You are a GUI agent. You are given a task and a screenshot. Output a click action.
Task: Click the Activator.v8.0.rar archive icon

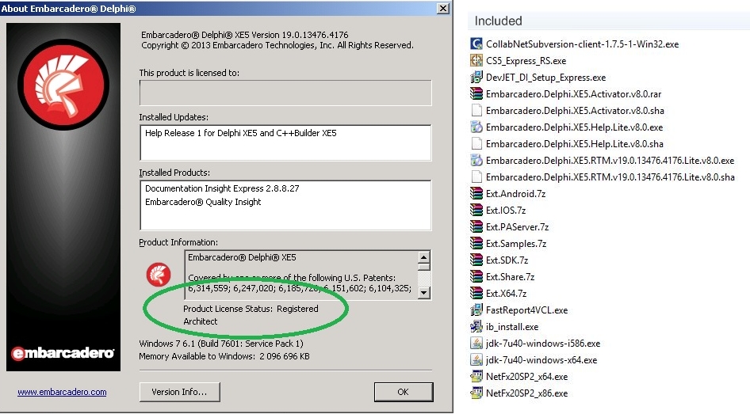click(476, 94)
